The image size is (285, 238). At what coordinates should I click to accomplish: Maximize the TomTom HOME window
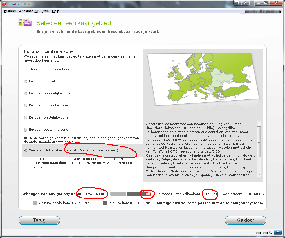[266, 3]
